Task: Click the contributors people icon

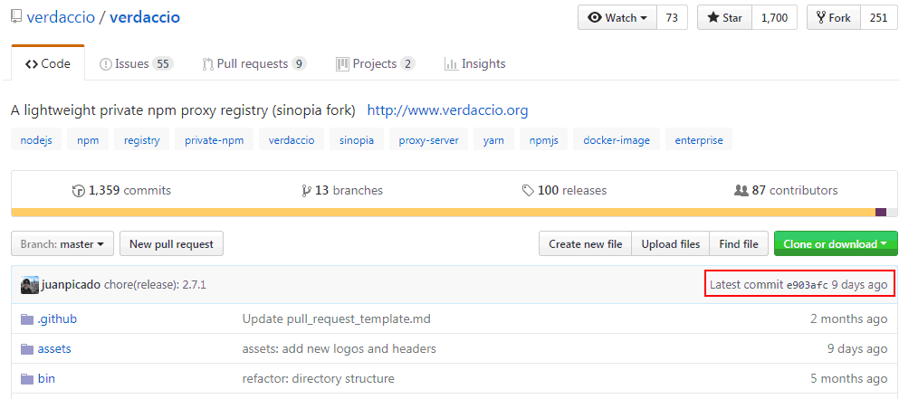Action: click(741, 191)
